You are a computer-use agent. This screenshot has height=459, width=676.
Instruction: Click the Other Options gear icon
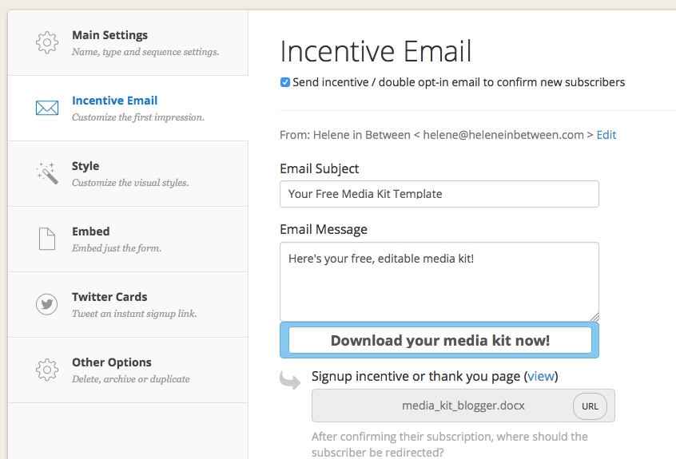tap(47, 370)
